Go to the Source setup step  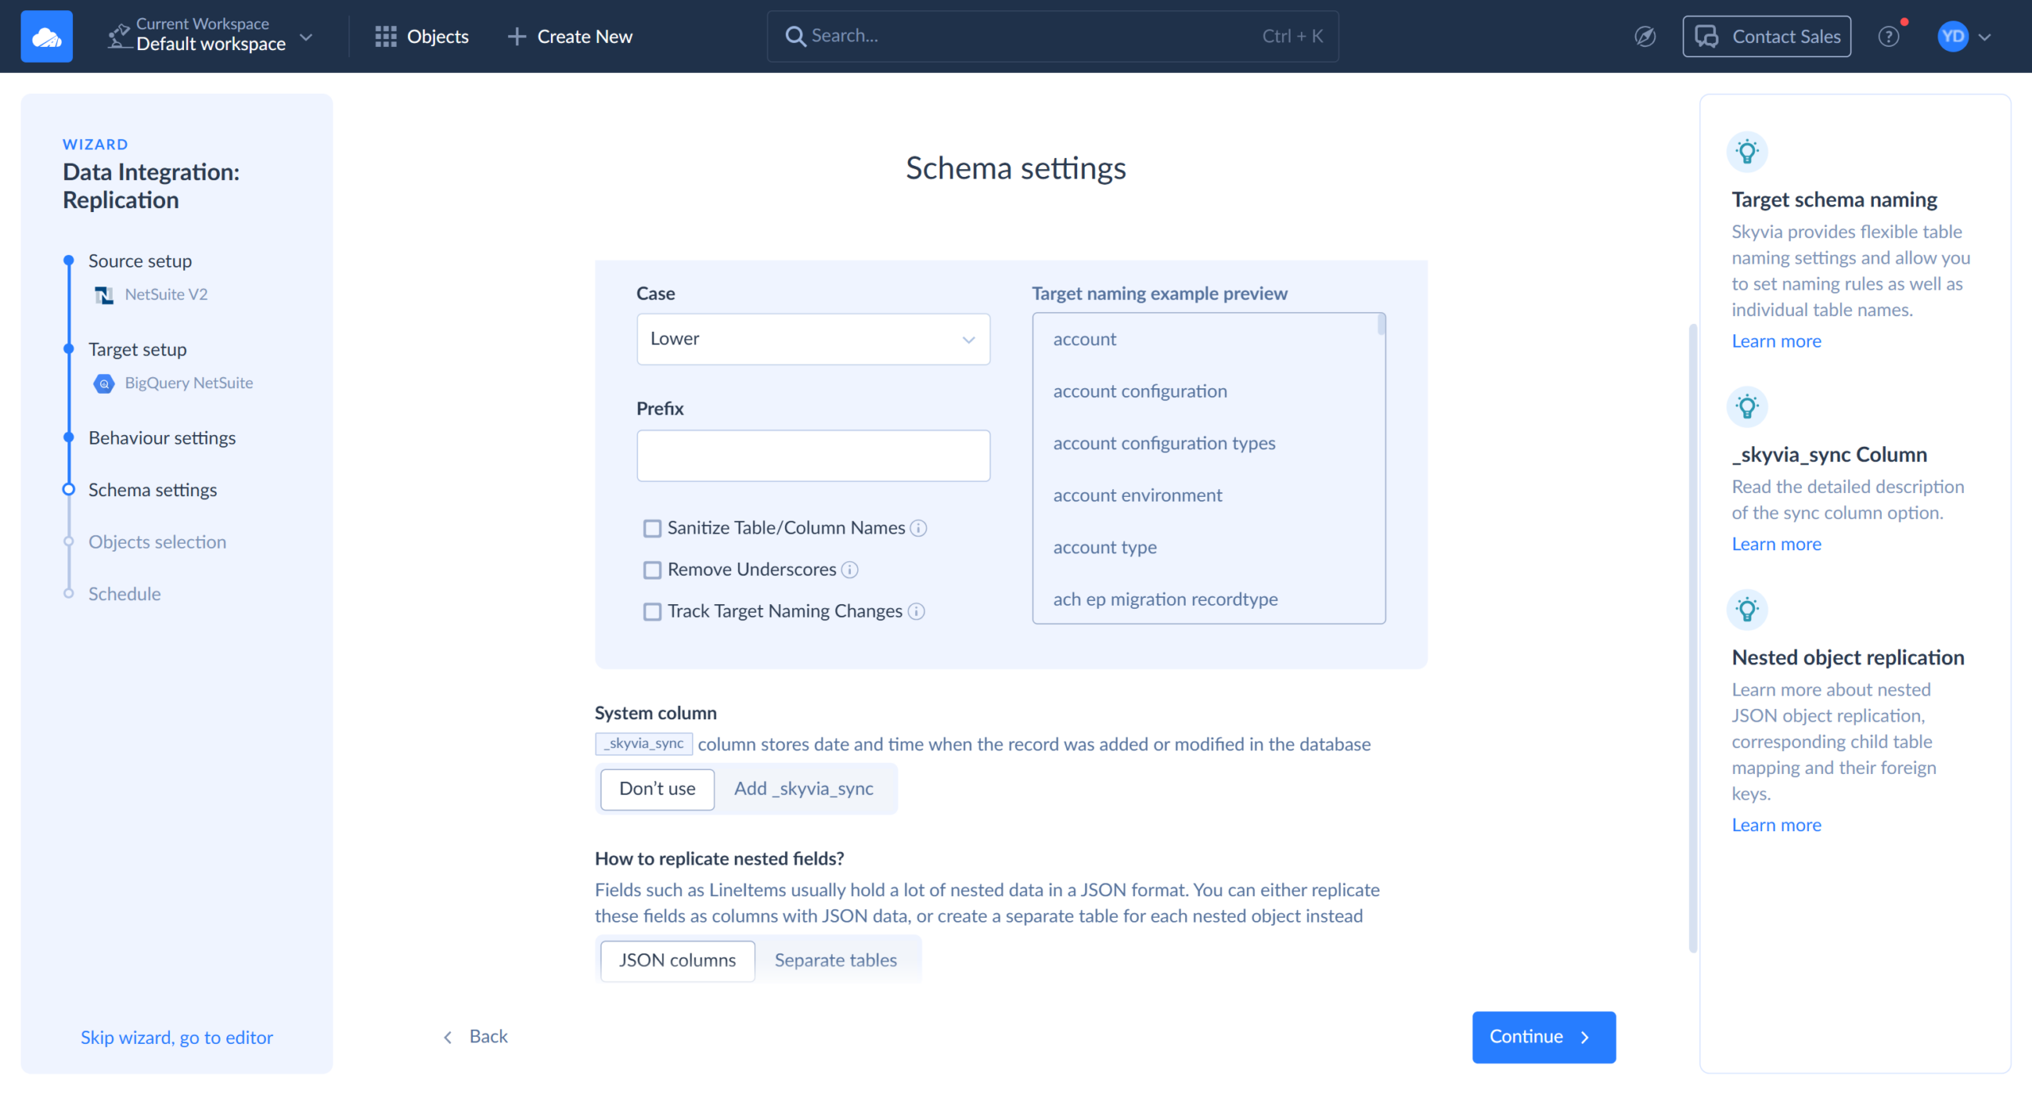tap(140, 261)
